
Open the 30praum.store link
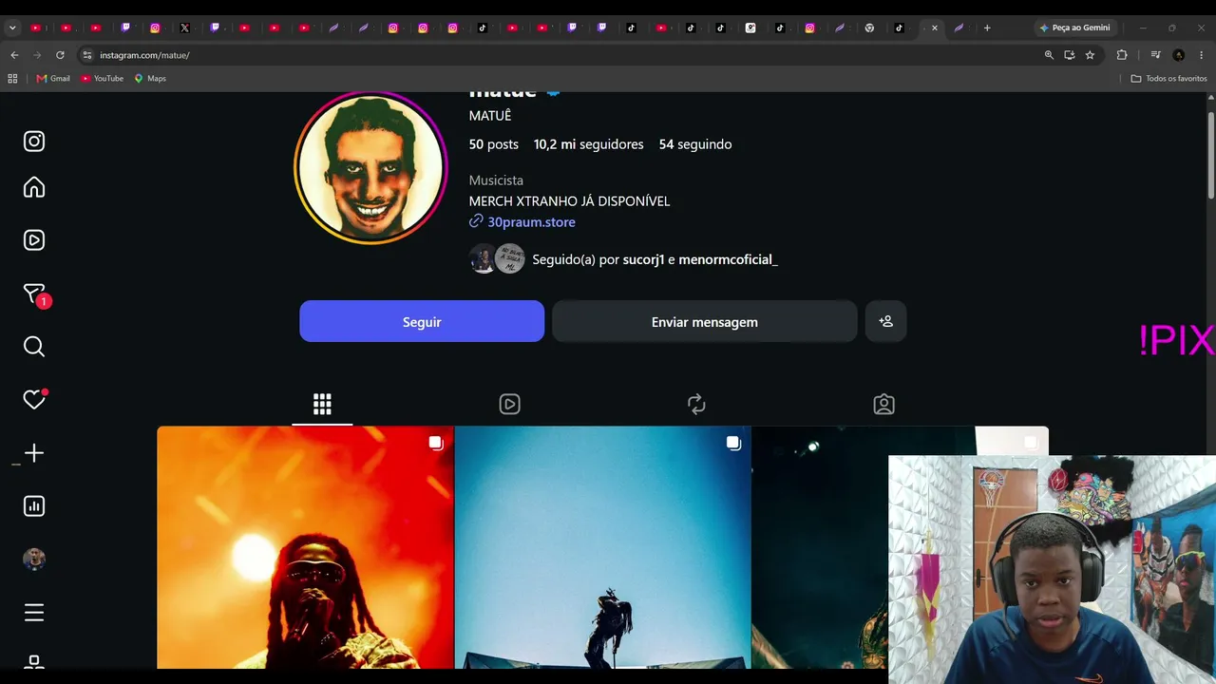(x=531, y=222)
